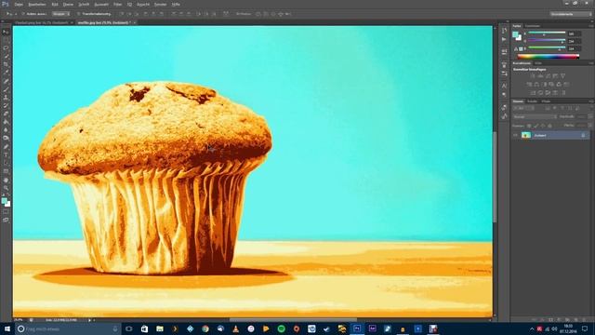
Task: Open the layer filter type dropdown
Action: [524, 108]
